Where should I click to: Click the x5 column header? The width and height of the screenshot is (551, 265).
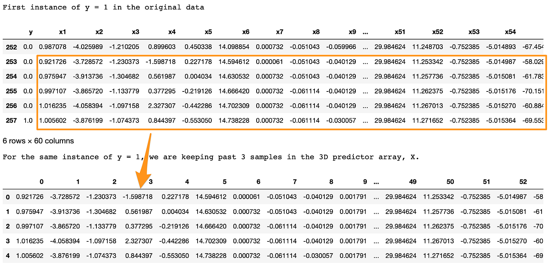coord(208,32)
